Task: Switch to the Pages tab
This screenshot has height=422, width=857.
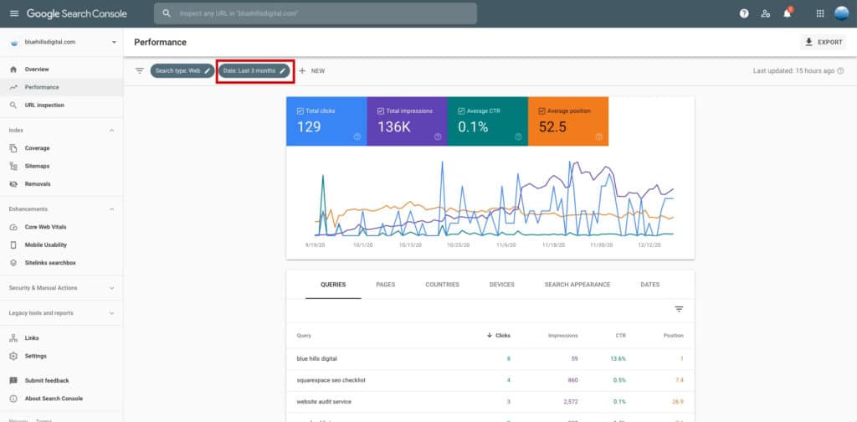Action: tap(385, 285)
